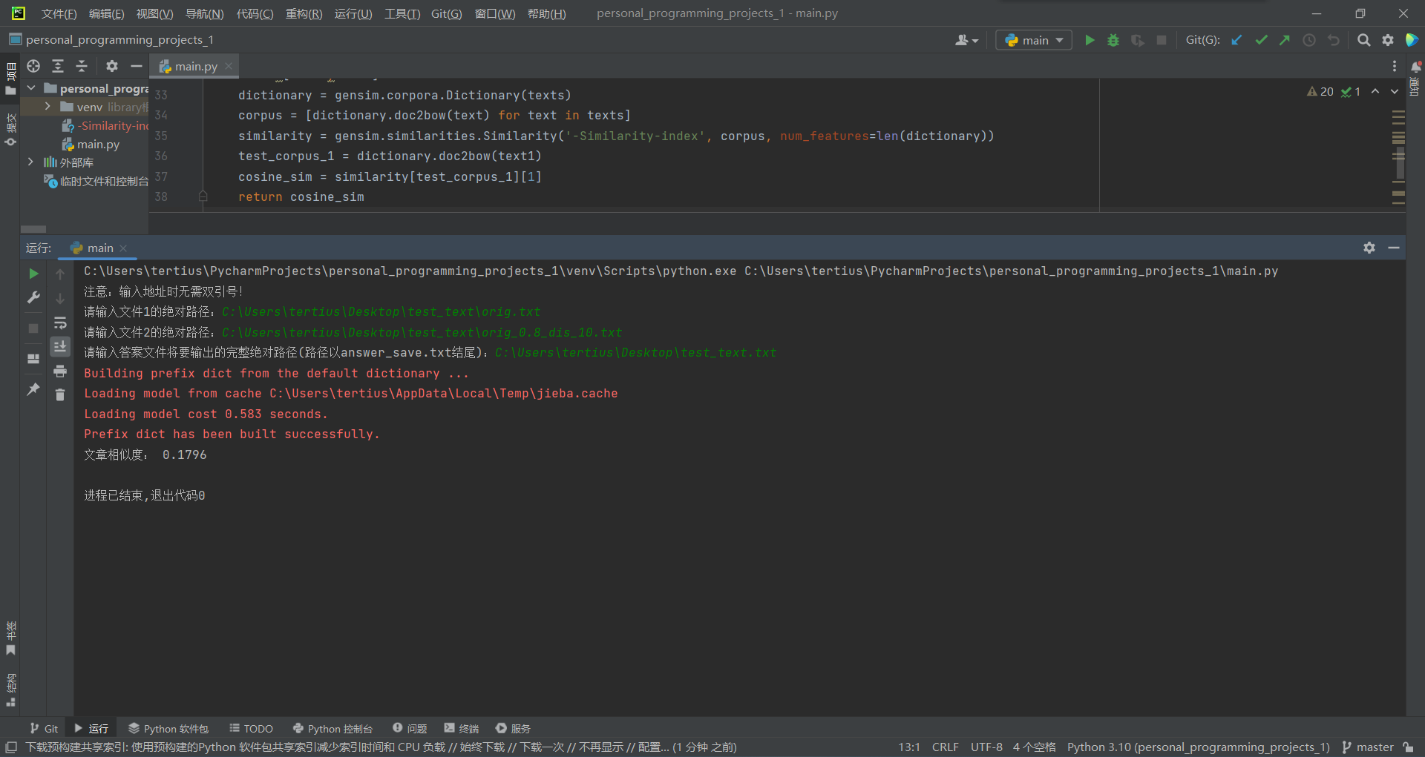
Task: Open the 编辑(E) menu
Action: tap(107, 13)
